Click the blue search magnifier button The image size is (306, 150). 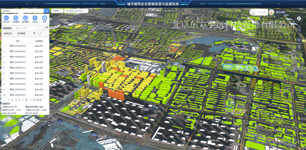tap(46, 11)
